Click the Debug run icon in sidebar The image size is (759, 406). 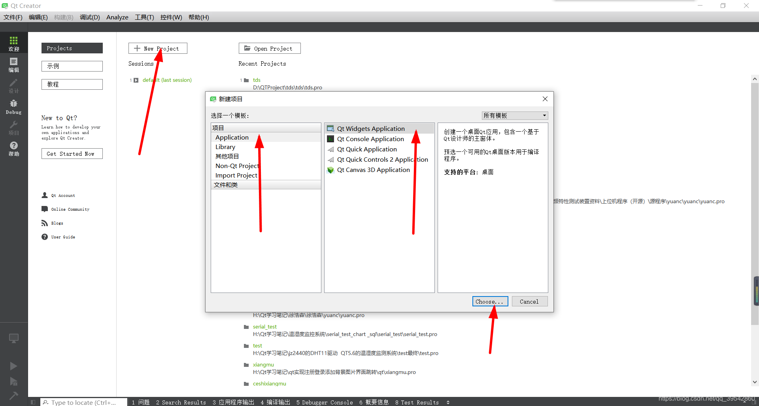pyautogui.click(x=13, y=381)
